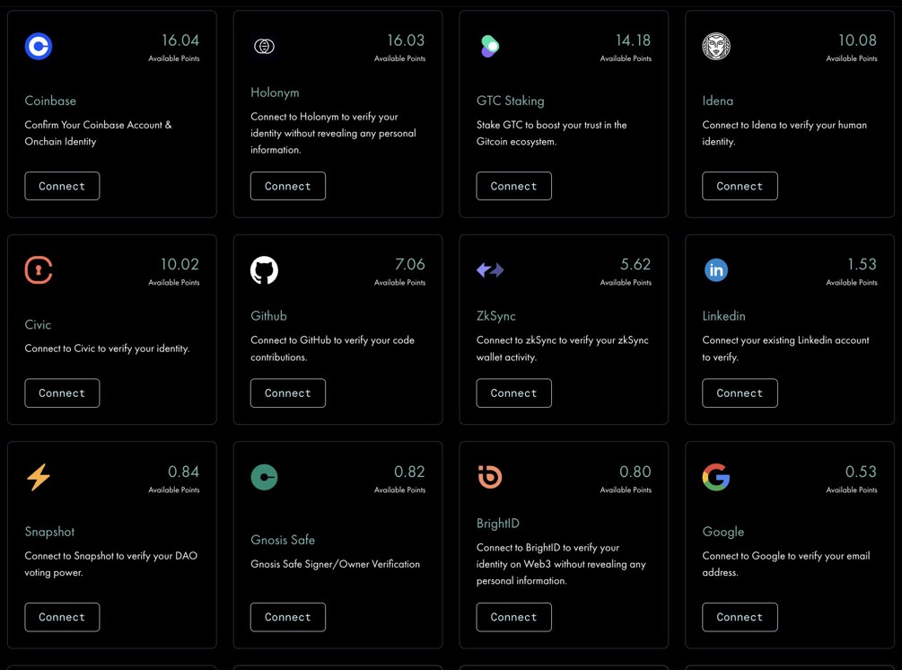
Task: Connect the ZkSync stamp
Action: (513, 393)
